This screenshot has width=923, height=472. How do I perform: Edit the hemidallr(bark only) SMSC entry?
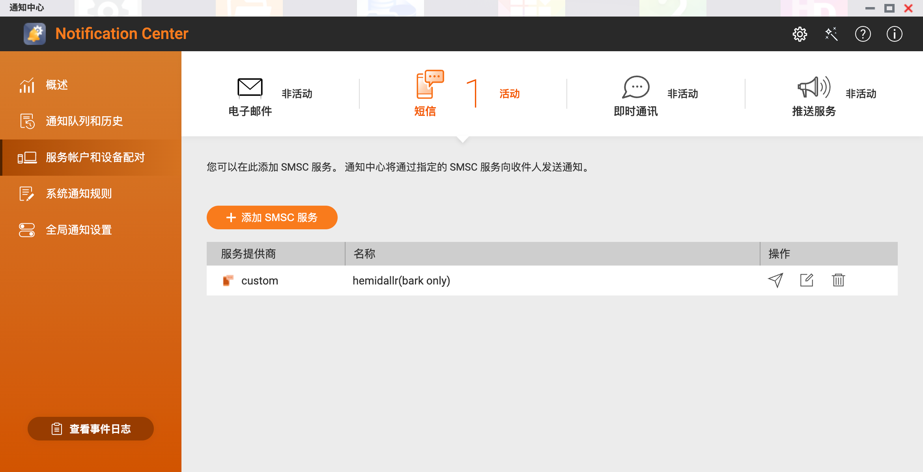click(x=807, y=280)
